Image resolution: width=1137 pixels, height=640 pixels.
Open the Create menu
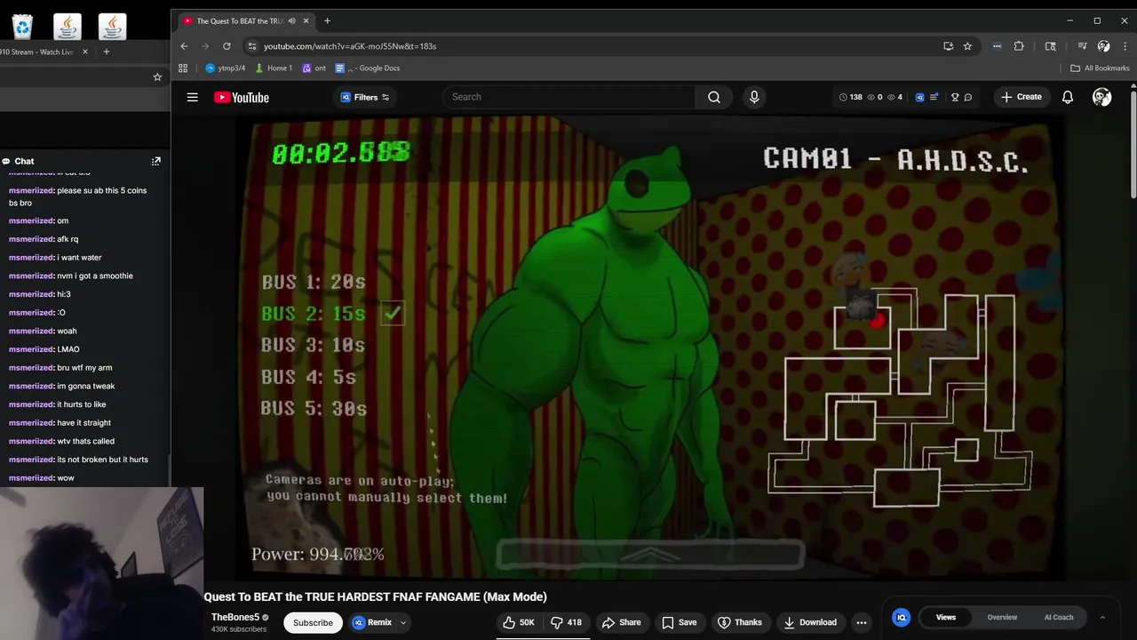1022,97
